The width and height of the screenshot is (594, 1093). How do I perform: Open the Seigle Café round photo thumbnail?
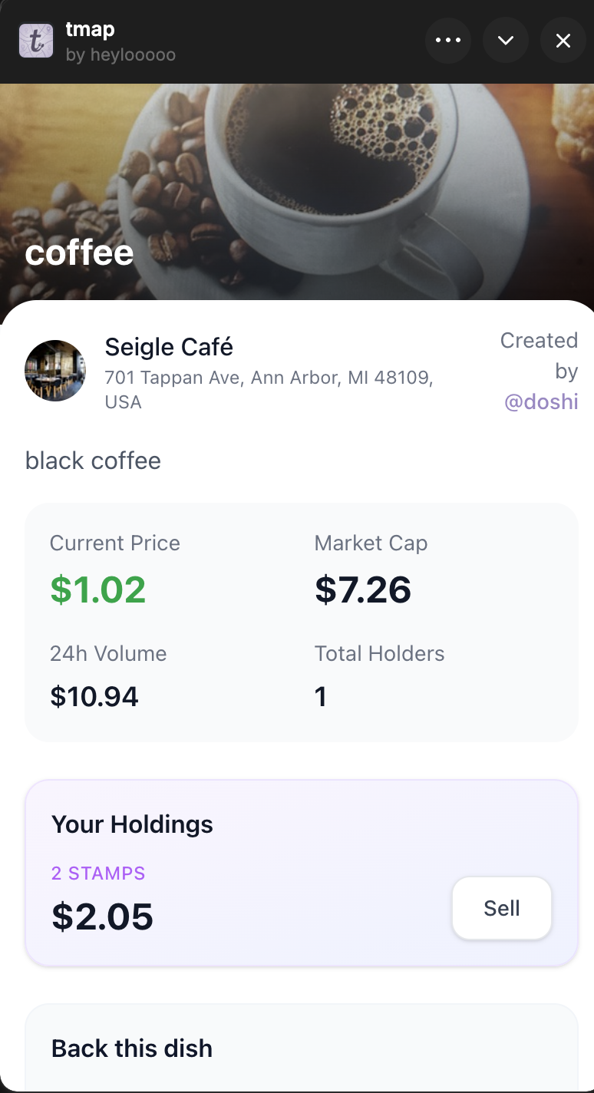55,371
